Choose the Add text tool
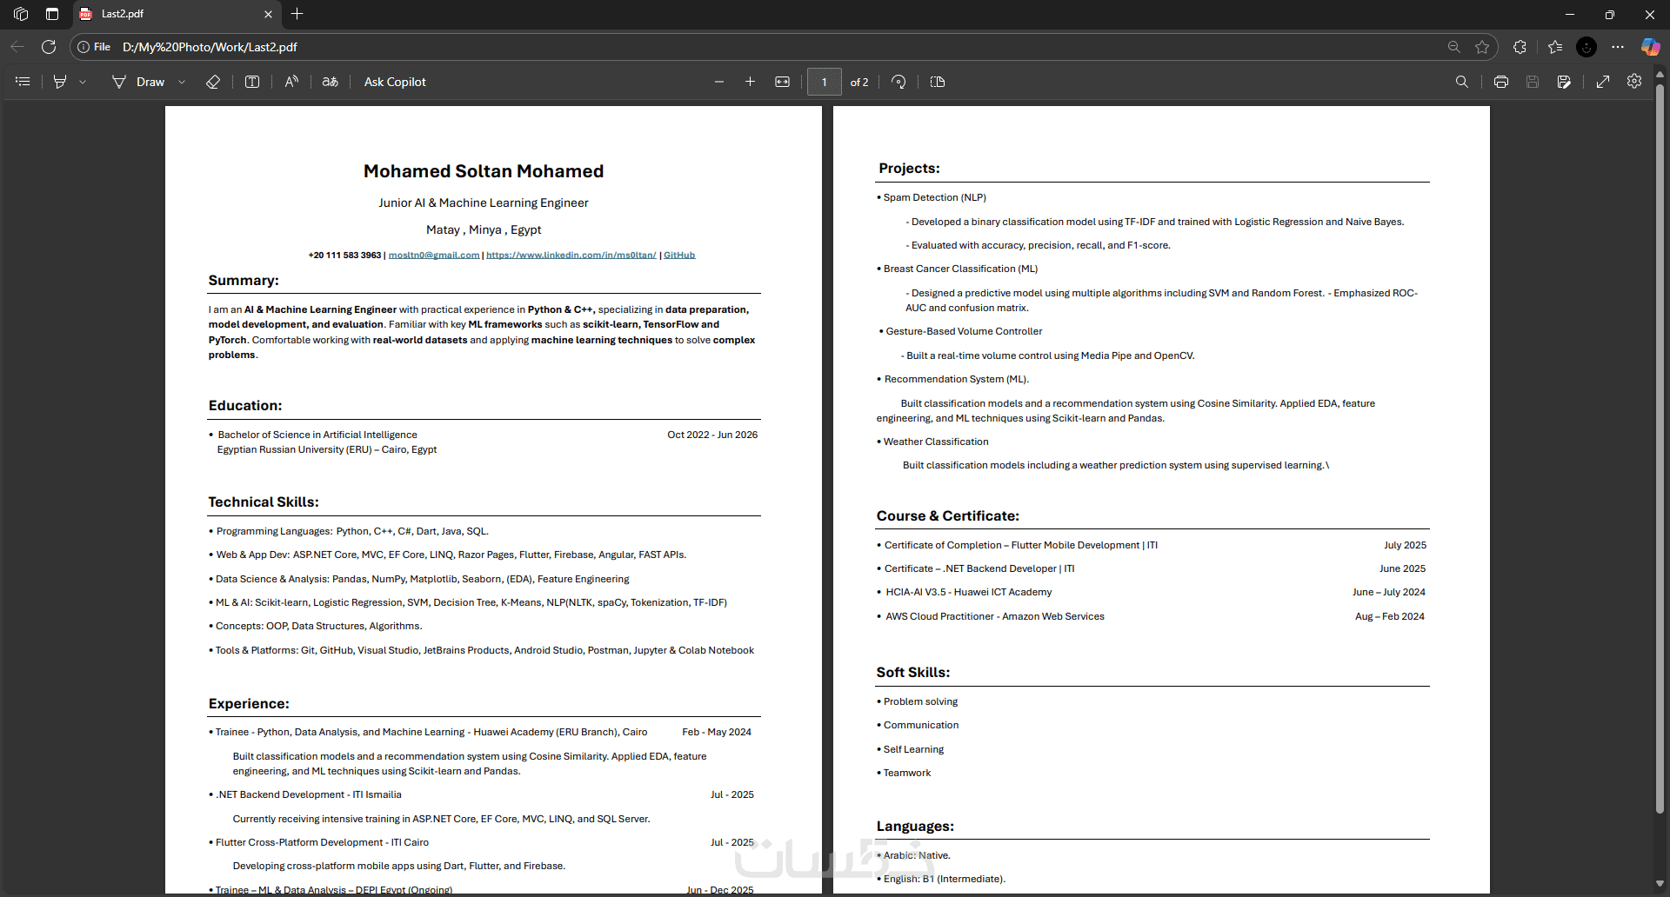Screen dimensions: 1670x897 point(252,82)
